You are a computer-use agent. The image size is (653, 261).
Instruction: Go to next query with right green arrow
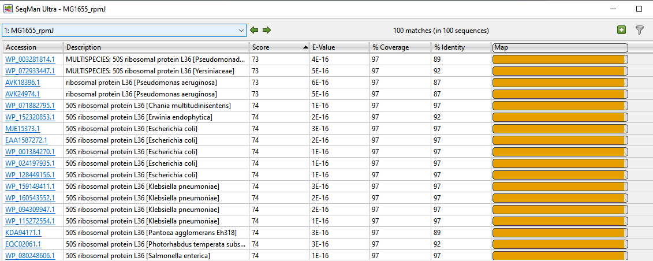267,30
